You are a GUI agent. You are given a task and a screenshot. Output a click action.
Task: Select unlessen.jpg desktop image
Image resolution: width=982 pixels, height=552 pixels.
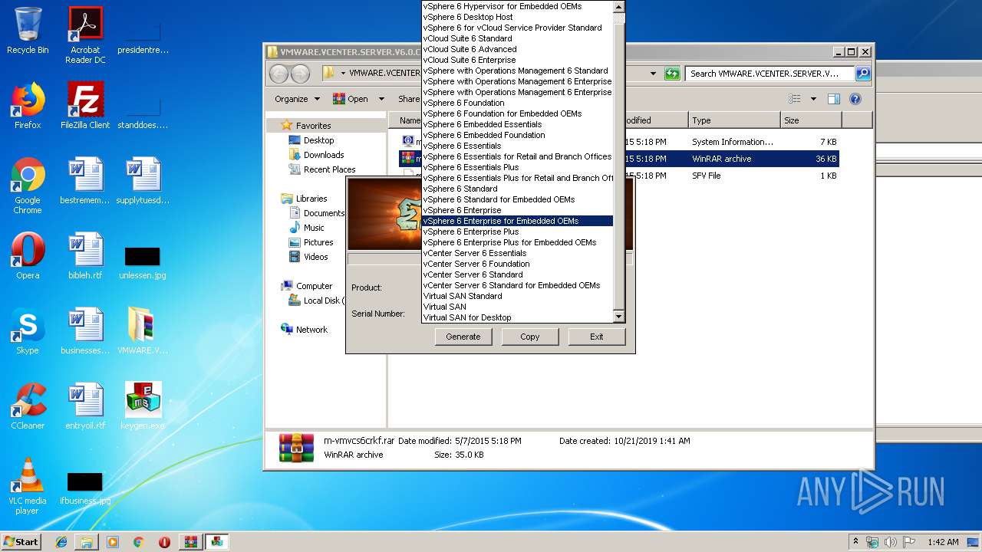coord(143,262)
